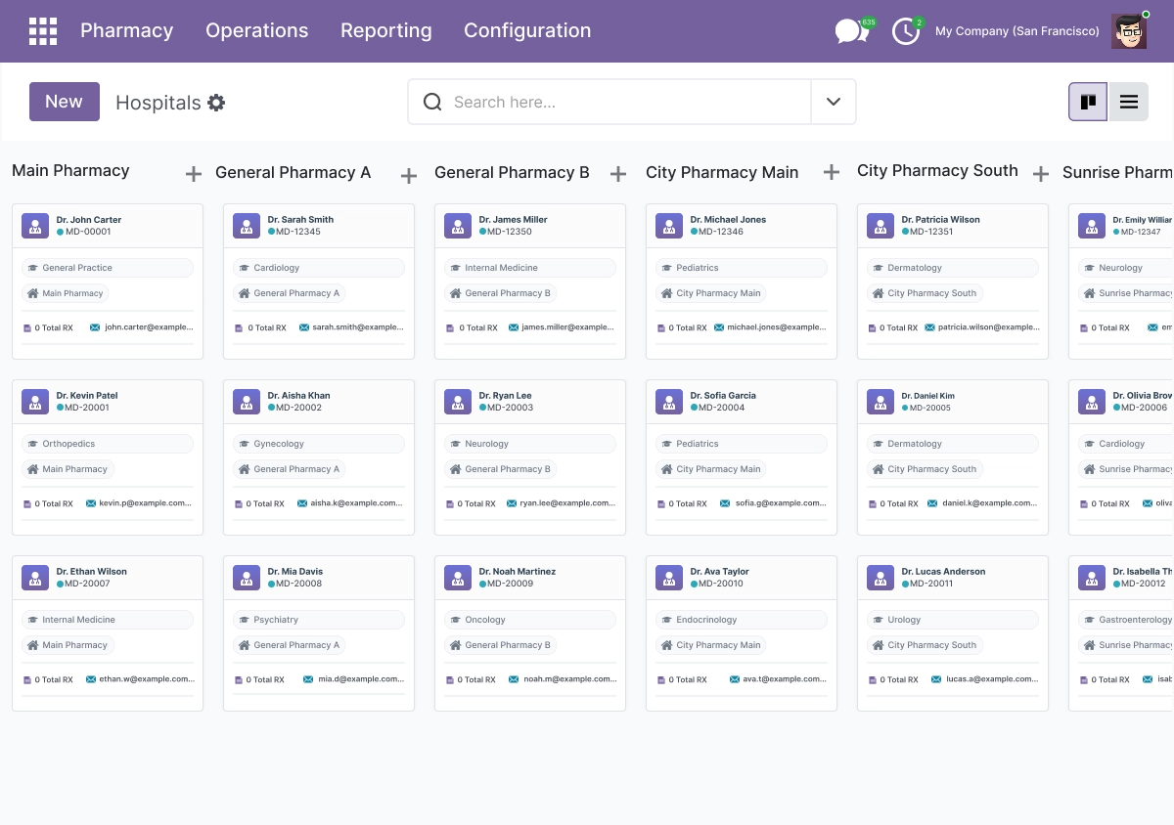Image resolution: width=1174 pixels, height=825 pixels.
Task: Click Dr. John Carter's doctor avatar icon
Action: (35, 226)
